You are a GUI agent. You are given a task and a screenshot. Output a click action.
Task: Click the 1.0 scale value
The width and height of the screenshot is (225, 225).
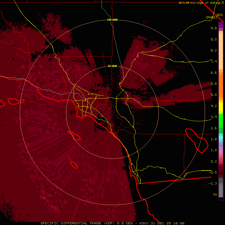pyautogui.click(x=214, y=150)
